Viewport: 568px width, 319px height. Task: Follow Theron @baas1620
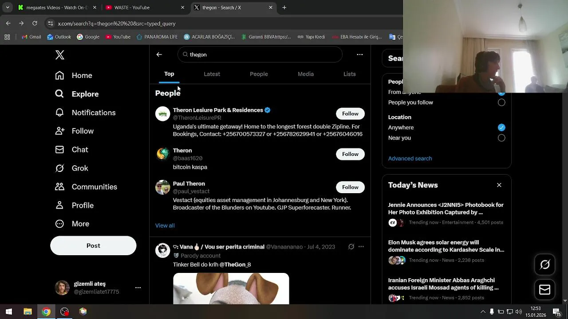(350, 154)
